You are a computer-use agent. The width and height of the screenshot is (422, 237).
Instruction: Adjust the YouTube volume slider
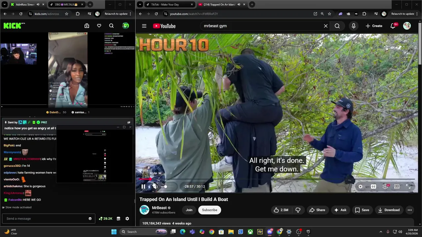[168, 187]
